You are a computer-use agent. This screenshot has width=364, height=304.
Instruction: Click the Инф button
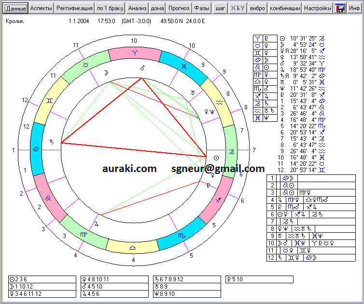(x=354, y=9)
